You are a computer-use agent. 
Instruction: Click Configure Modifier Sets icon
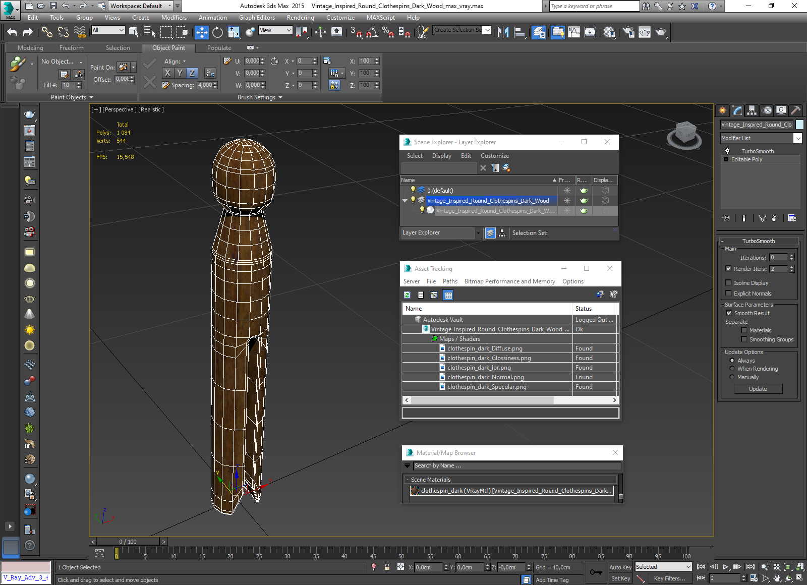point(792,218)
